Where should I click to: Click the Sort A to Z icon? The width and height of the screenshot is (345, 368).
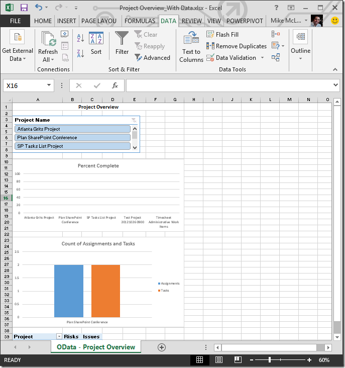pos(80,38)
